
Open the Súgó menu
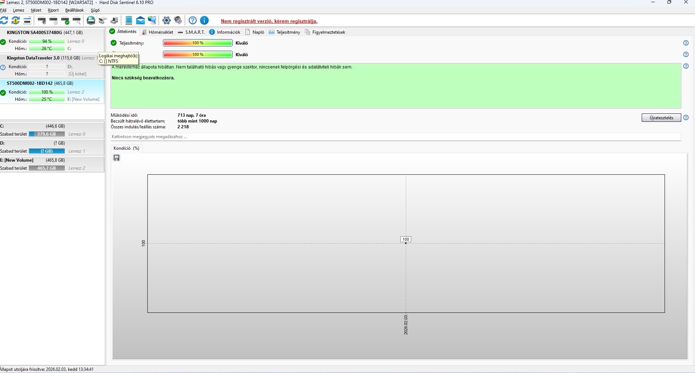pyautogui.click(x=95, y=10)
